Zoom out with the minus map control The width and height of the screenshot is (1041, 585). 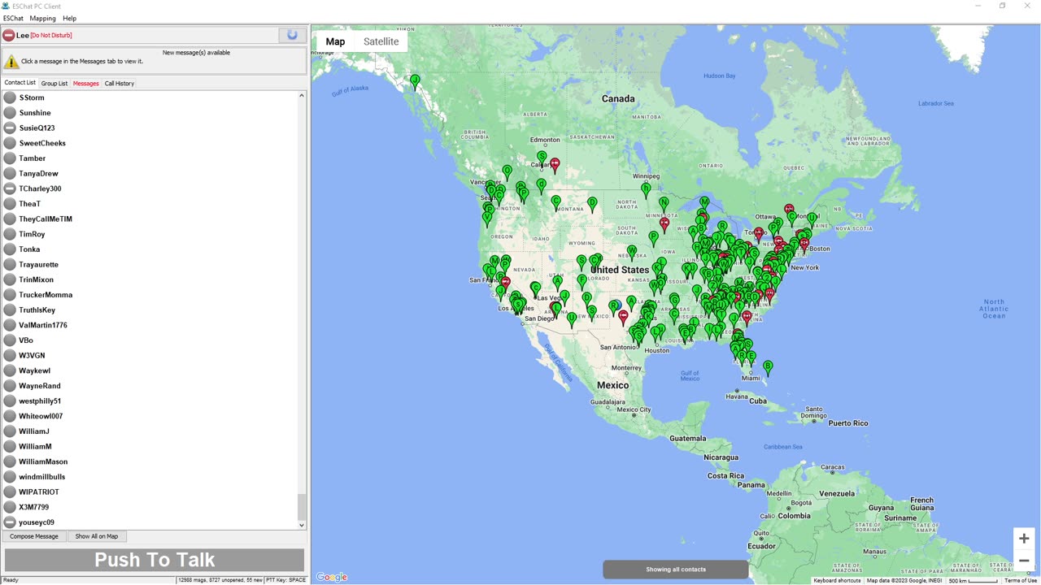click(1024, 561)
